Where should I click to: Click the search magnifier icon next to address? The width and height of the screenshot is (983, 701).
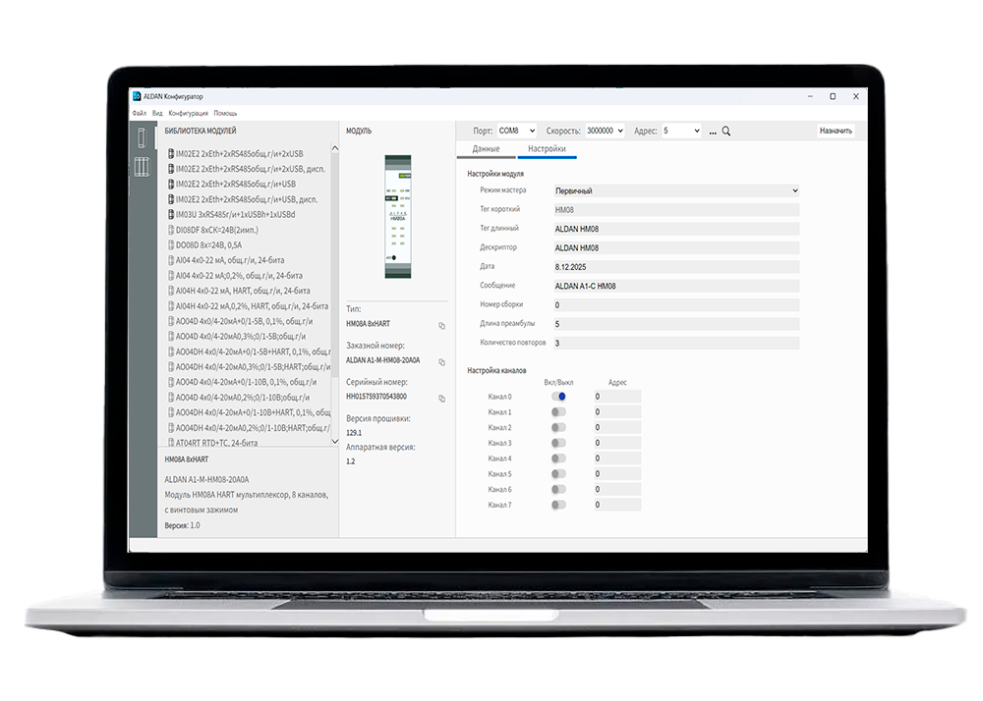pyautogui.click(x=726, y=131)
